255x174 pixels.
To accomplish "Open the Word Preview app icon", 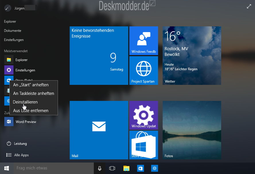I will point(9,122).
